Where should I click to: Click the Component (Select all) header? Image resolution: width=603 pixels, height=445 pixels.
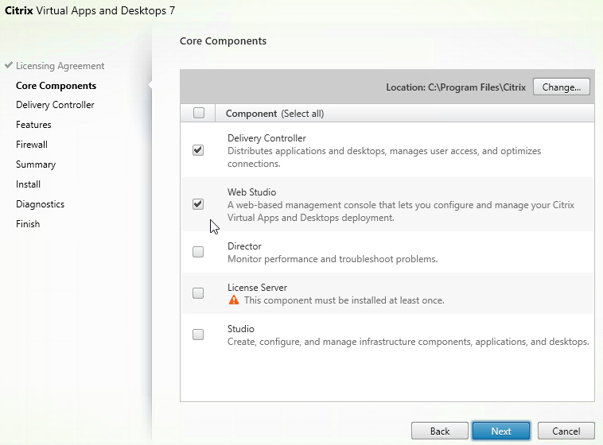(275, 114)
